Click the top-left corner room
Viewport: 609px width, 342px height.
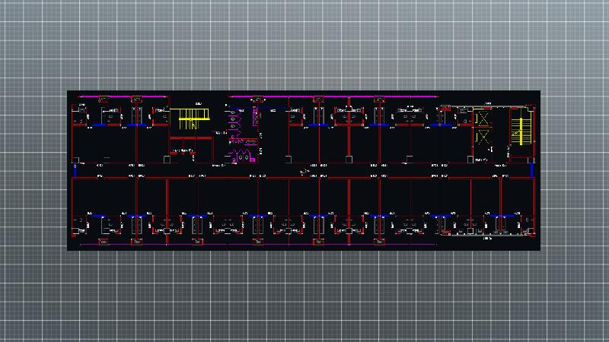coord(82,141)
